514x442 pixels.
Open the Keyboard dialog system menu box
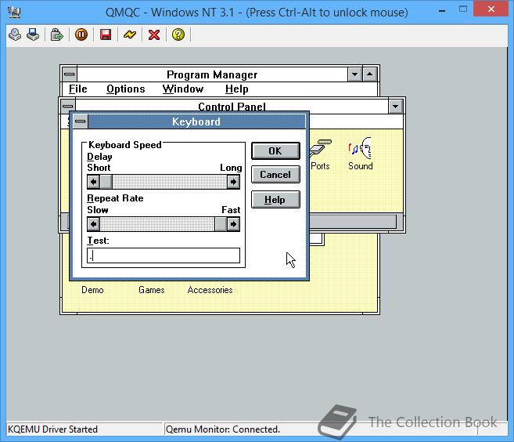click(x=81, y=121)
